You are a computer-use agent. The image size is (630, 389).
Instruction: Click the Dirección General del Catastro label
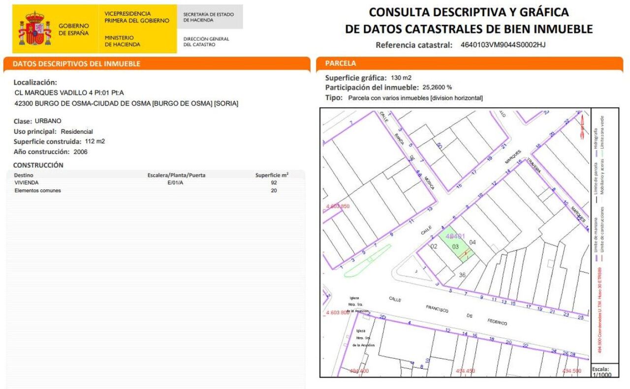coord(206,41)
